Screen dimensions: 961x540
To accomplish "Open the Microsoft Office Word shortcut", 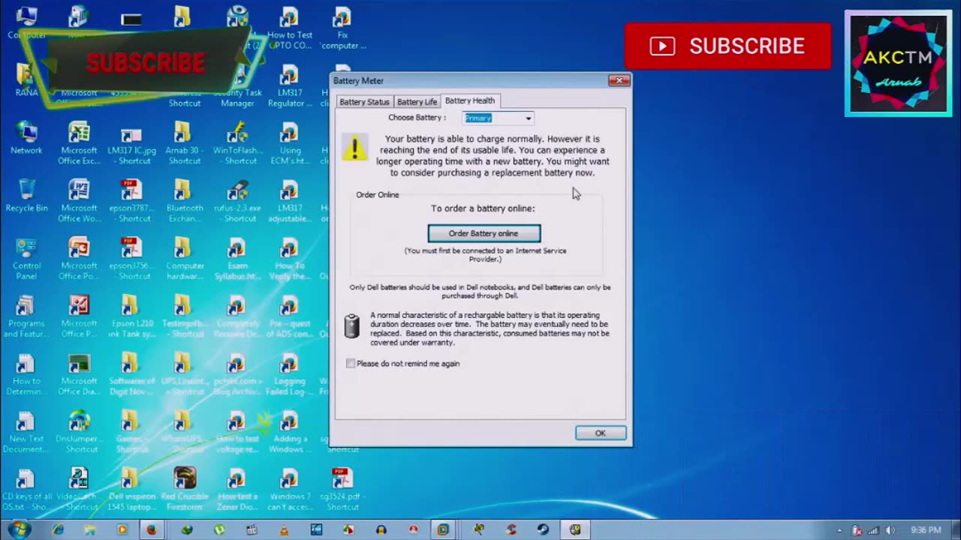I will (79, 200).
